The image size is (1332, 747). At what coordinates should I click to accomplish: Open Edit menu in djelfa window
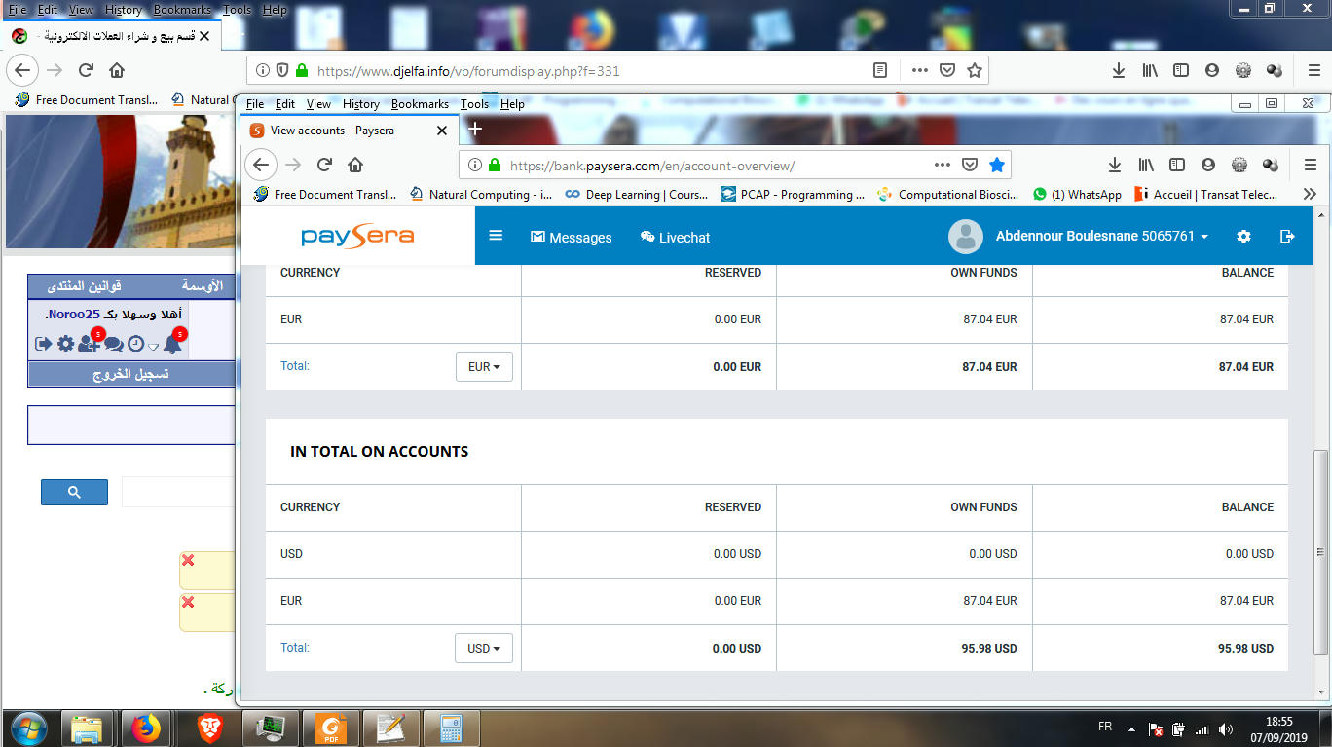[47, 10]
